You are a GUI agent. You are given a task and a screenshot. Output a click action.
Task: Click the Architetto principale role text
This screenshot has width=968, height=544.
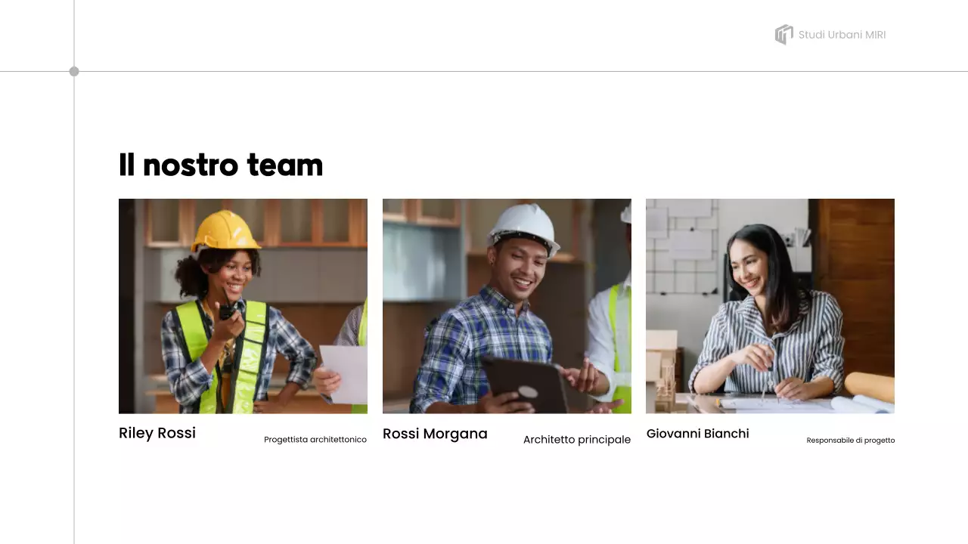click(577, 440)
